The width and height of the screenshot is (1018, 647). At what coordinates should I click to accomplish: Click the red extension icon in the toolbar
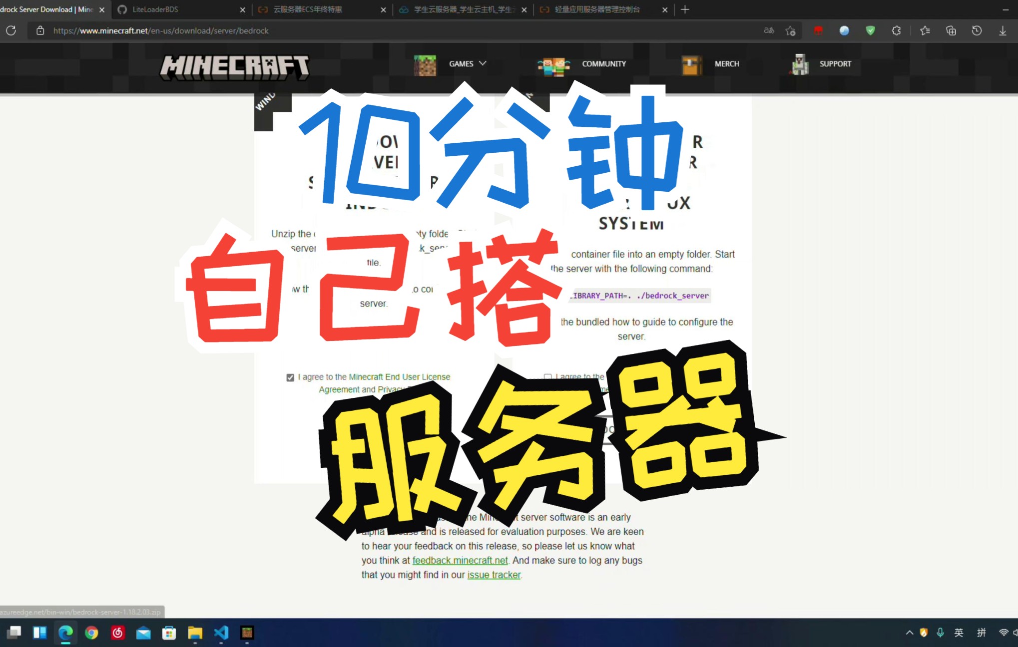818,30
